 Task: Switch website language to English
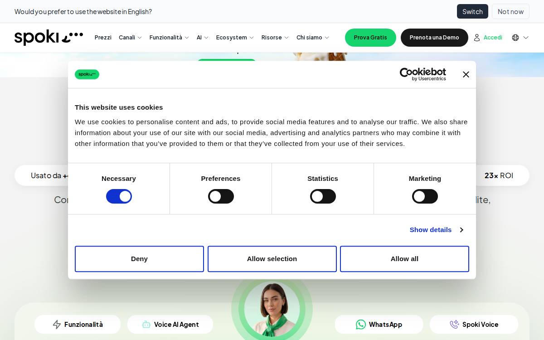[472, 11]
